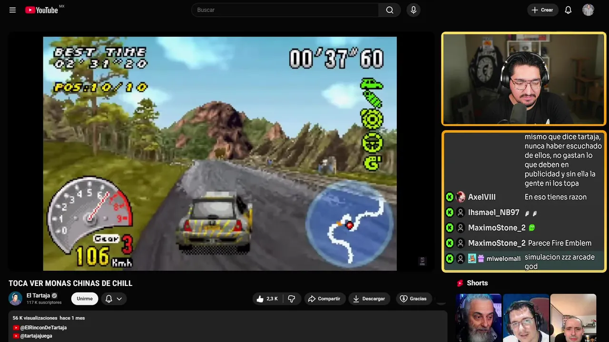This screenshot has width=609, height=342.
Task: Open @ElRinconDeTartaja channel link
Action: click(43, 328)
